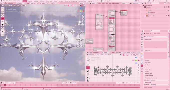The image size is (170, 90).
Task: Open the Object Mode dropdown in the large viewport
Action: (x=6, y=5)
